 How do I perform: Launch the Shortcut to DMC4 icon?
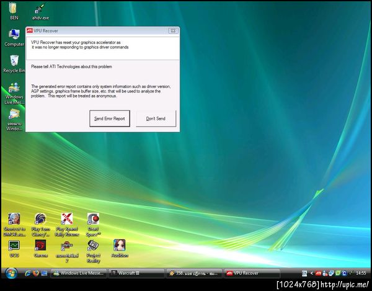pos(14,225)
